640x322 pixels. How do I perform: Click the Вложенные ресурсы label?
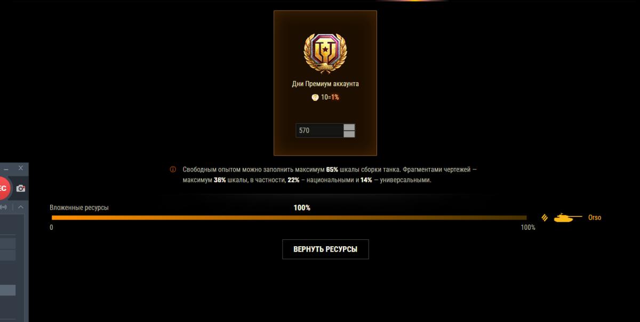click(79, 207)
